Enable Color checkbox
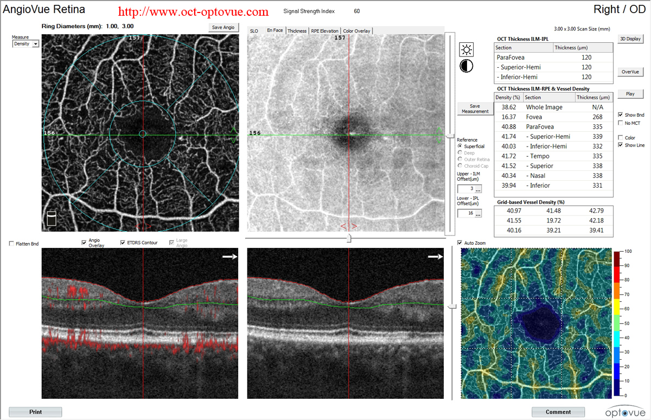The image size is (651, 420). [621, 138]
